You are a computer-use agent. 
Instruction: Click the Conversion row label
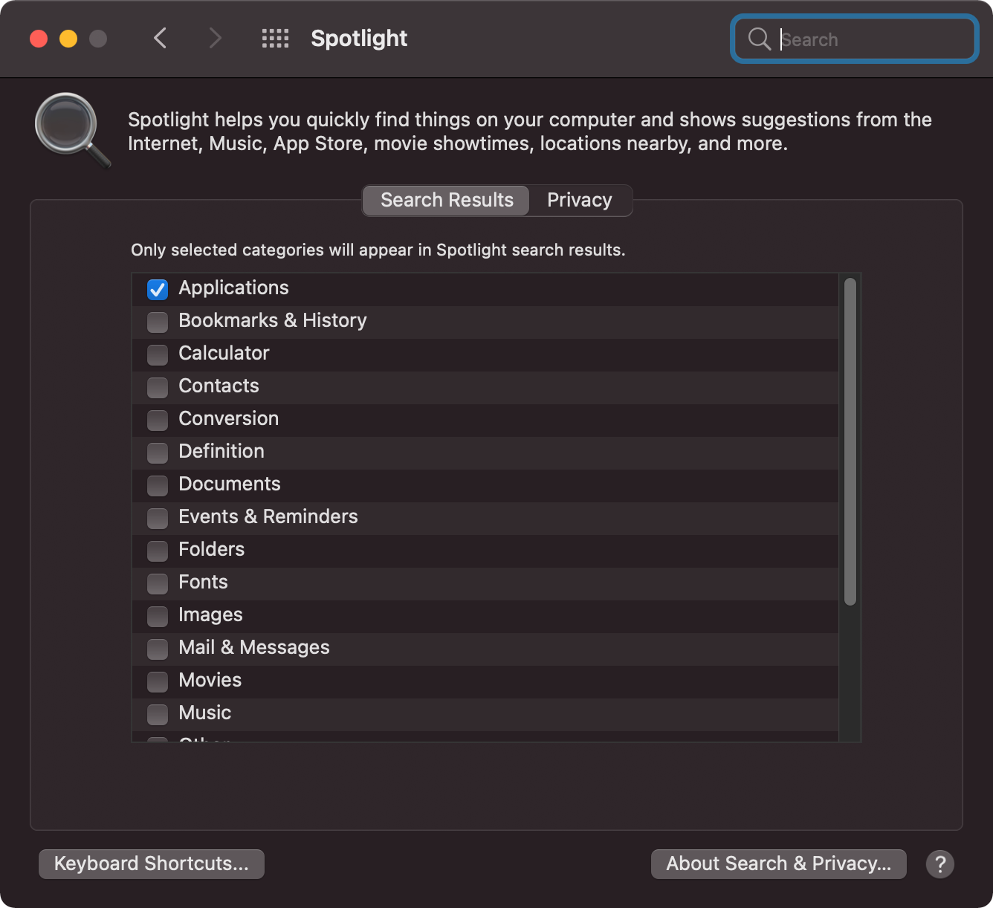point(228,419)
